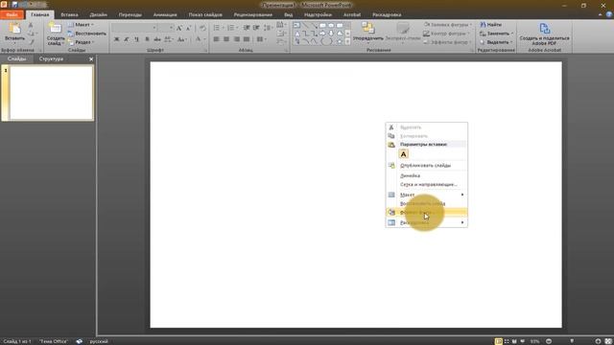Click the font name combo box
The height and width of the screenshot is (345, 614).
click(134, 28)
